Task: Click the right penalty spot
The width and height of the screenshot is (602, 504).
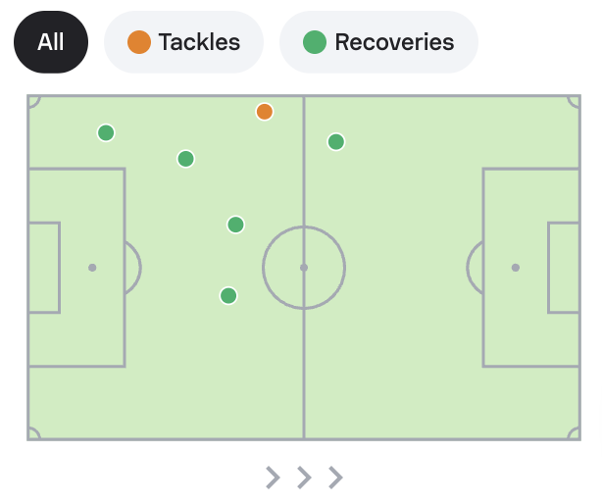Action: click(x=516, y=268)
